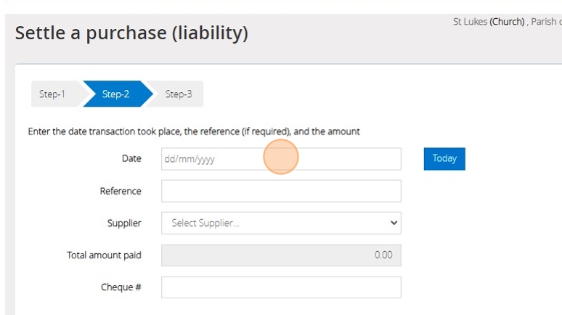Focus the Cheque # input field
Image resolution: width=562 pixels, height=315 pixels.
[x=281, y=287]
